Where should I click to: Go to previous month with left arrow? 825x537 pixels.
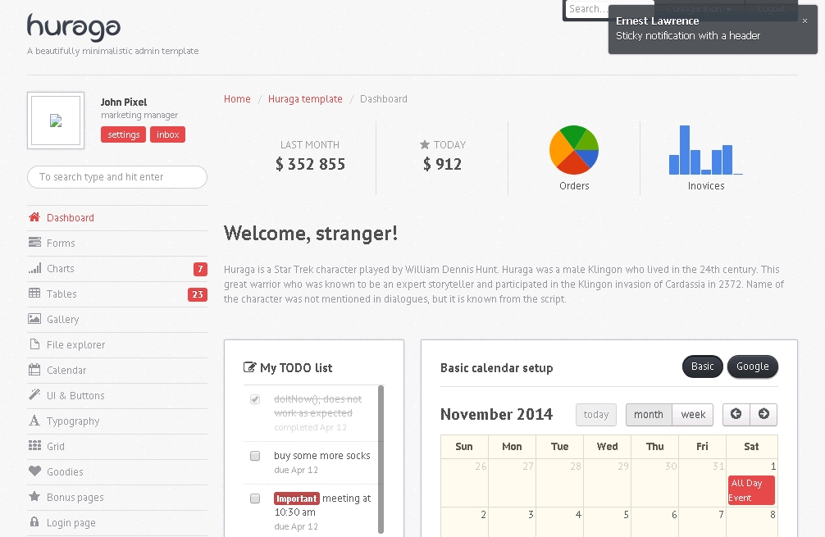[x=736, y=414]
